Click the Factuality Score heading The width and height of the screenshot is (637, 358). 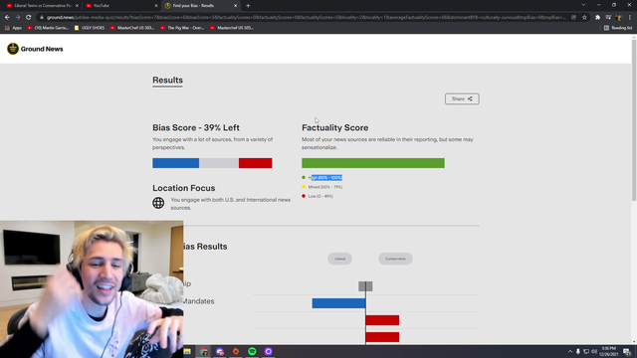click(334, 128)
